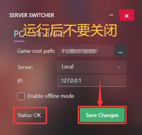This screenshot has width=142, height=135.
Task: Select the IP field containing 127.0.0.1
Action: point(92,81)
